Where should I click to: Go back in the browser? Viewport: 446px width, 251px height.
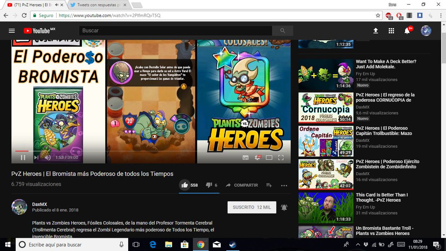(6, 16)
